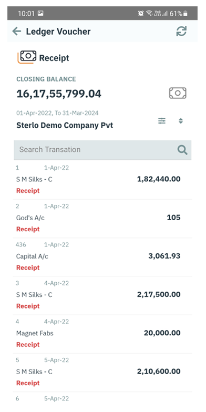Open God's A/c receipt entry
The width and height of the screenshot is (206, 412).
coord(103,219)
